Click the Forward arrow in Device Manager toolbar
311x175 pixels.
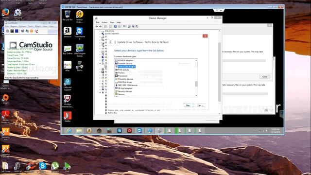(x=101, y=26)
